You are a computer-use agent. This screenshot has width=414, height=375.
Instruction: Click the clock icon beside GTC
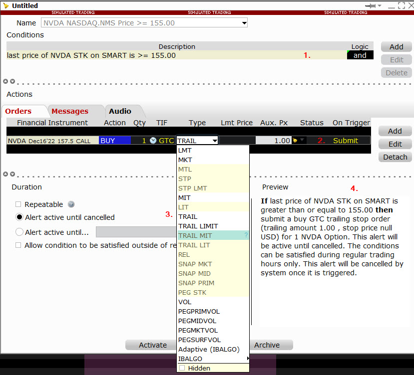153,141
